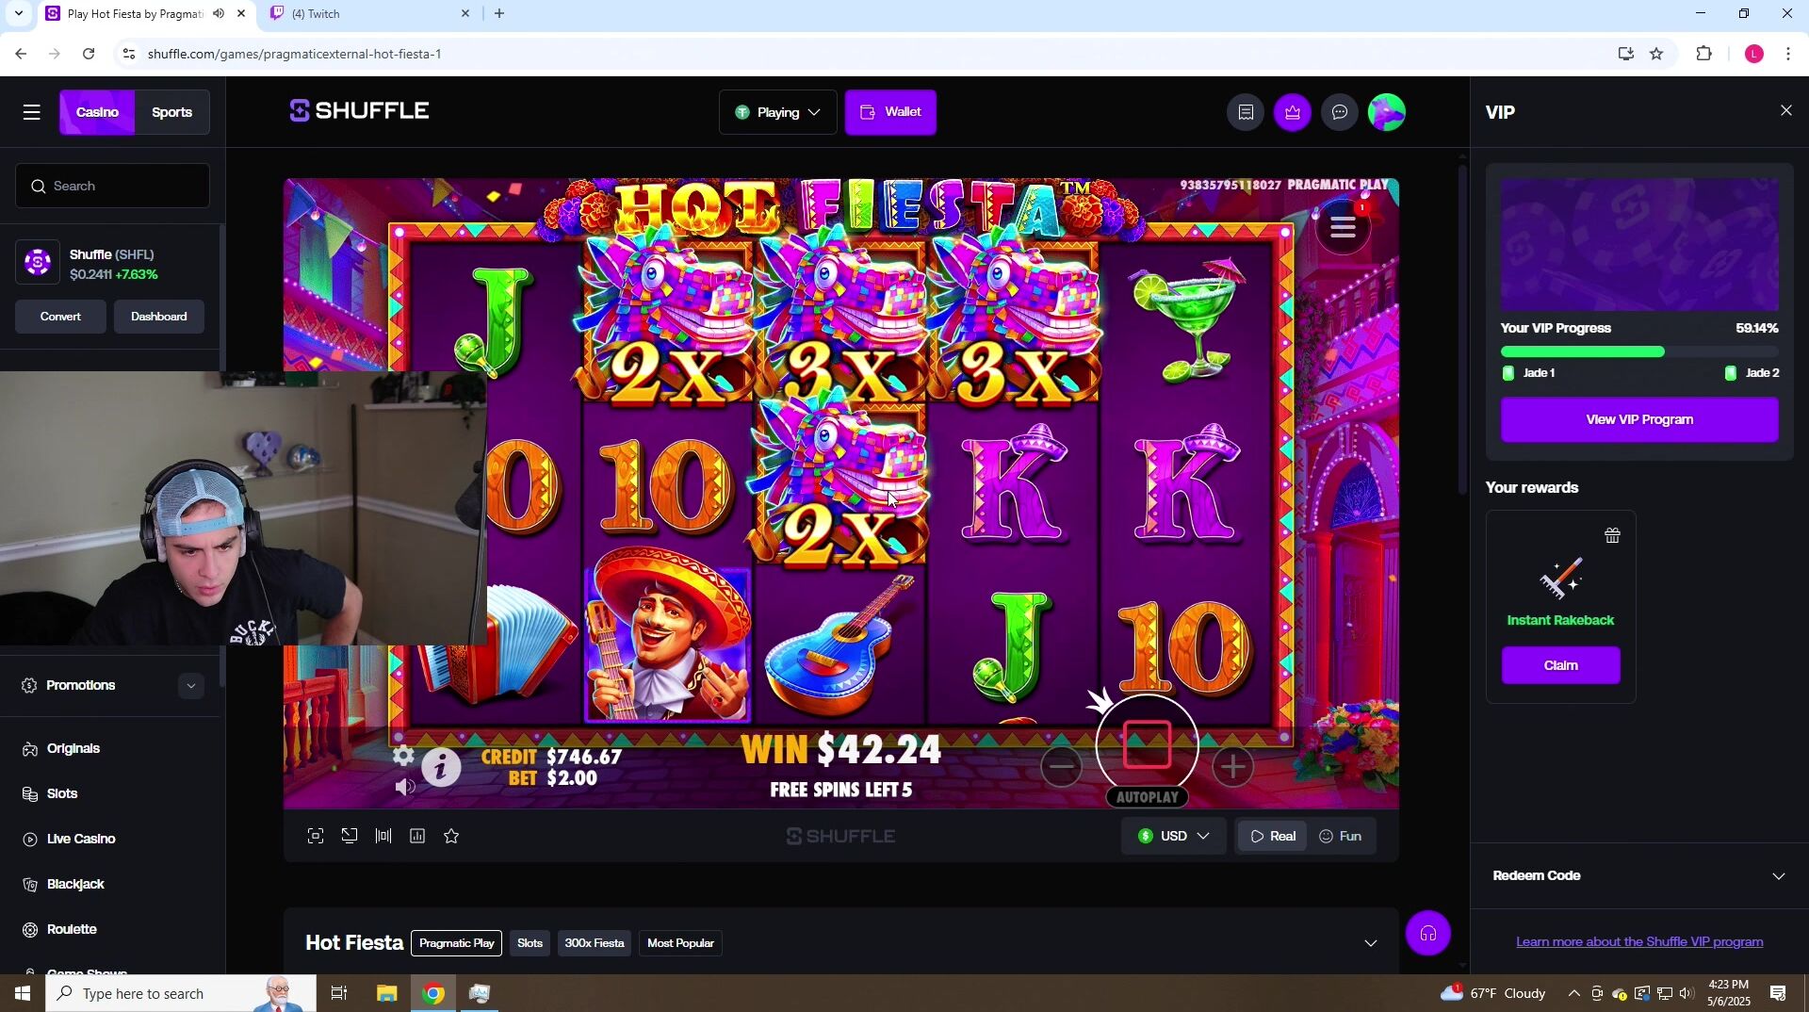Screen dimensions: 1809x1012
Task: Click the 300x Fiesta tag
Action: (594, 943)
